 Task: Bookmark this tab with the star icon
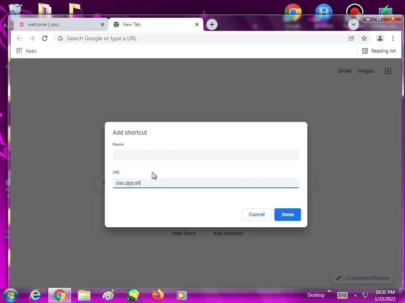[364, 38]
